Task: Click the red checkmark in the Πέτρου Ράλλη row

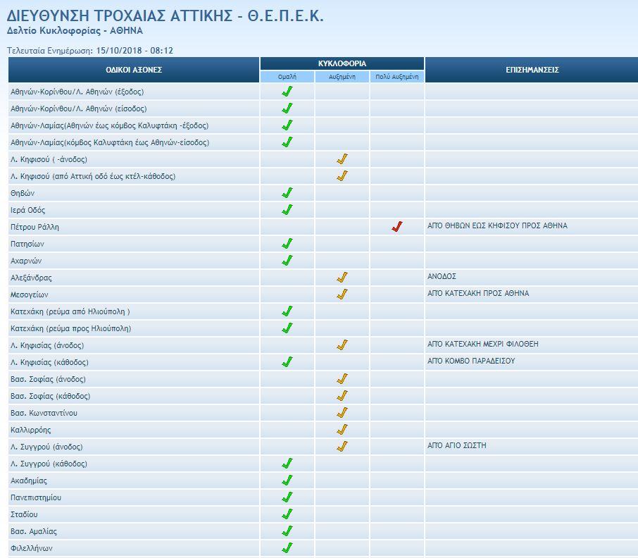Action: point(397,227)
